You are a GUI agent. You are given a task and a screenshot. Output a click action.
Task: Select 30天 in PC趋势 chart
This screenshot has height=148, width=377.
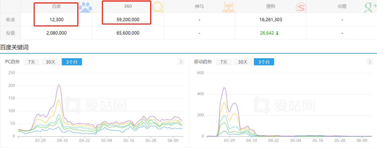(51, 62)
